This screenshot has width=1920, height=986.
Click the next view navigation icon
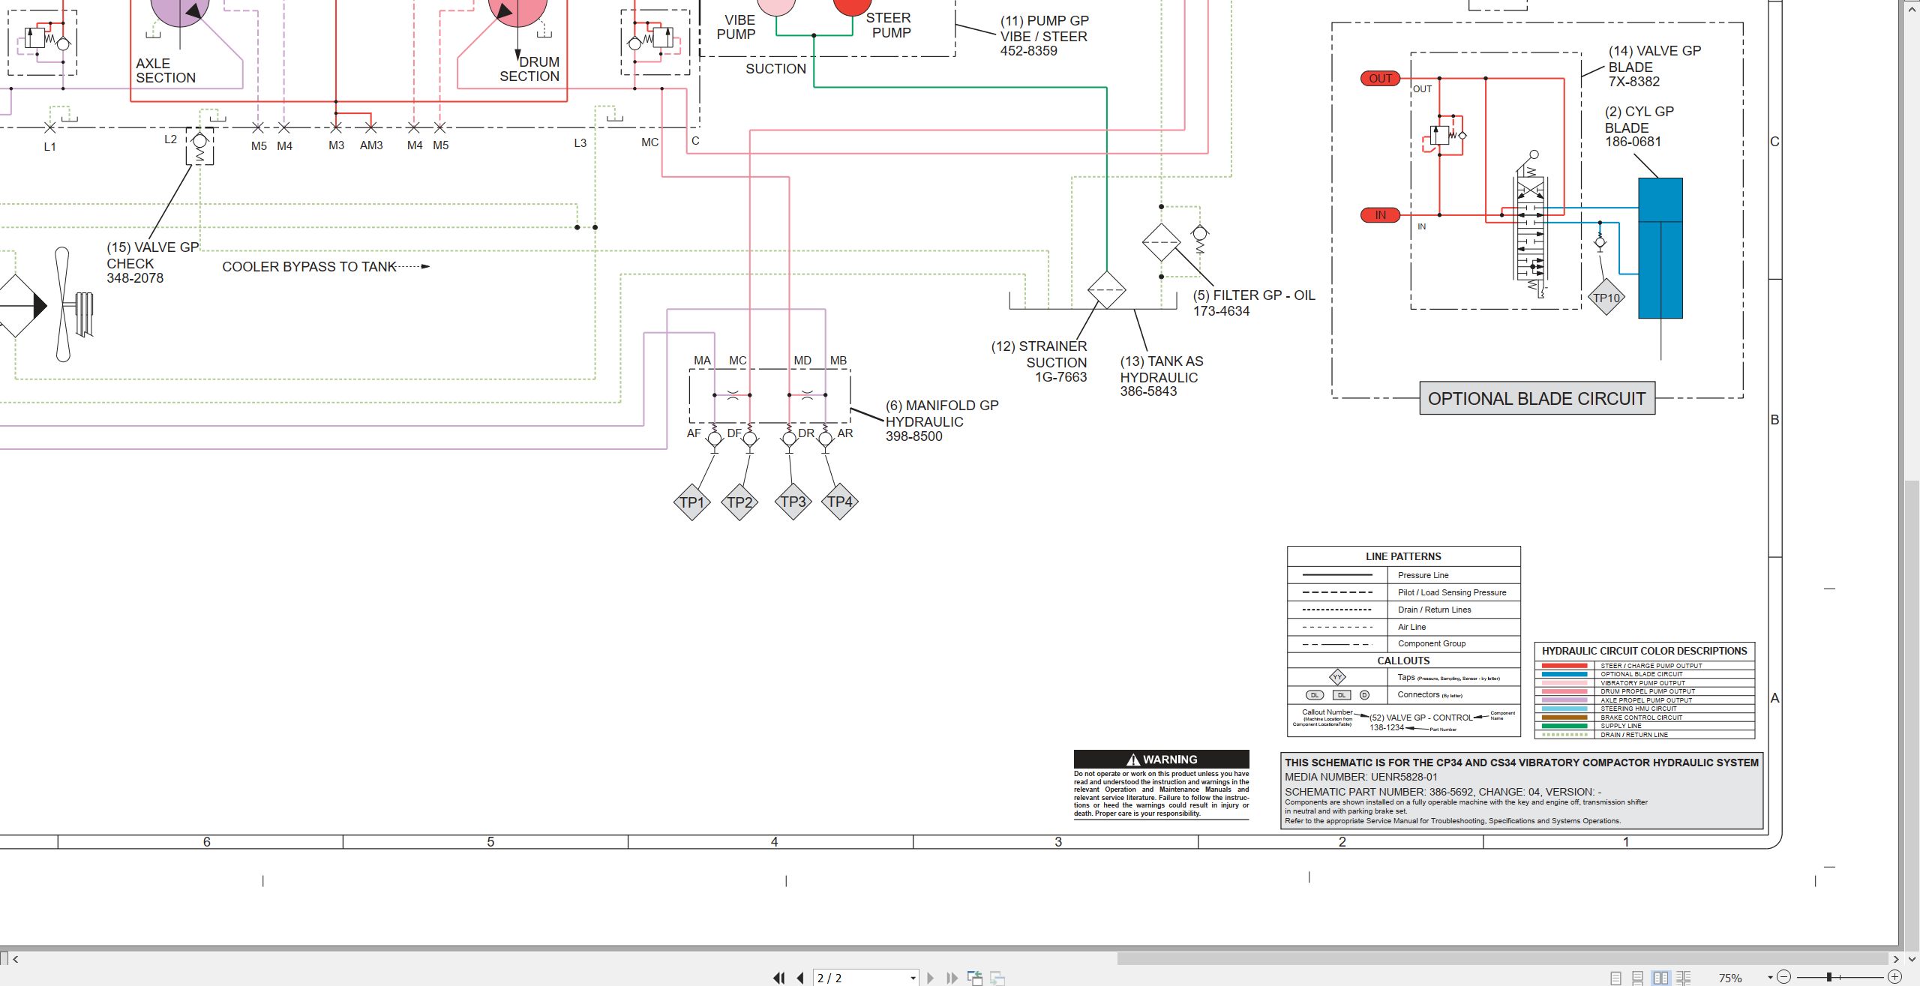point(997,978)
